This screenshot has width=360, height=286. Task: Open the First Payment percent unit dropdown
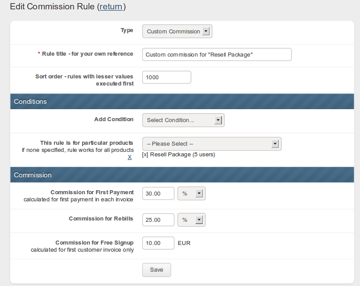(x=191, y=193)
